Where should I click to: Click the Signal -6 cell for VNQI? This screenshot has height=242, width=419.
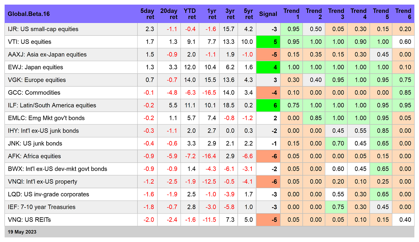(x=268, y=182)
